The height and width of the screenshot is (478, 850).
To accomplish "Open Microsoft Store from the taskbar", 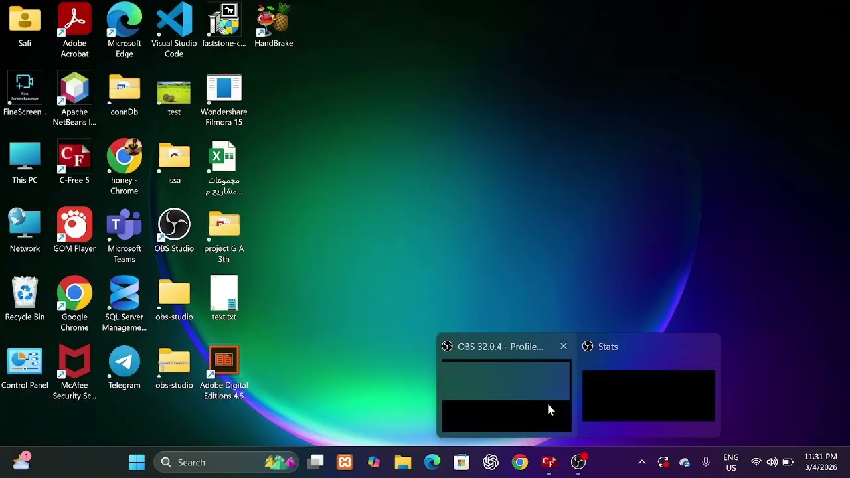I will point(462,462).
